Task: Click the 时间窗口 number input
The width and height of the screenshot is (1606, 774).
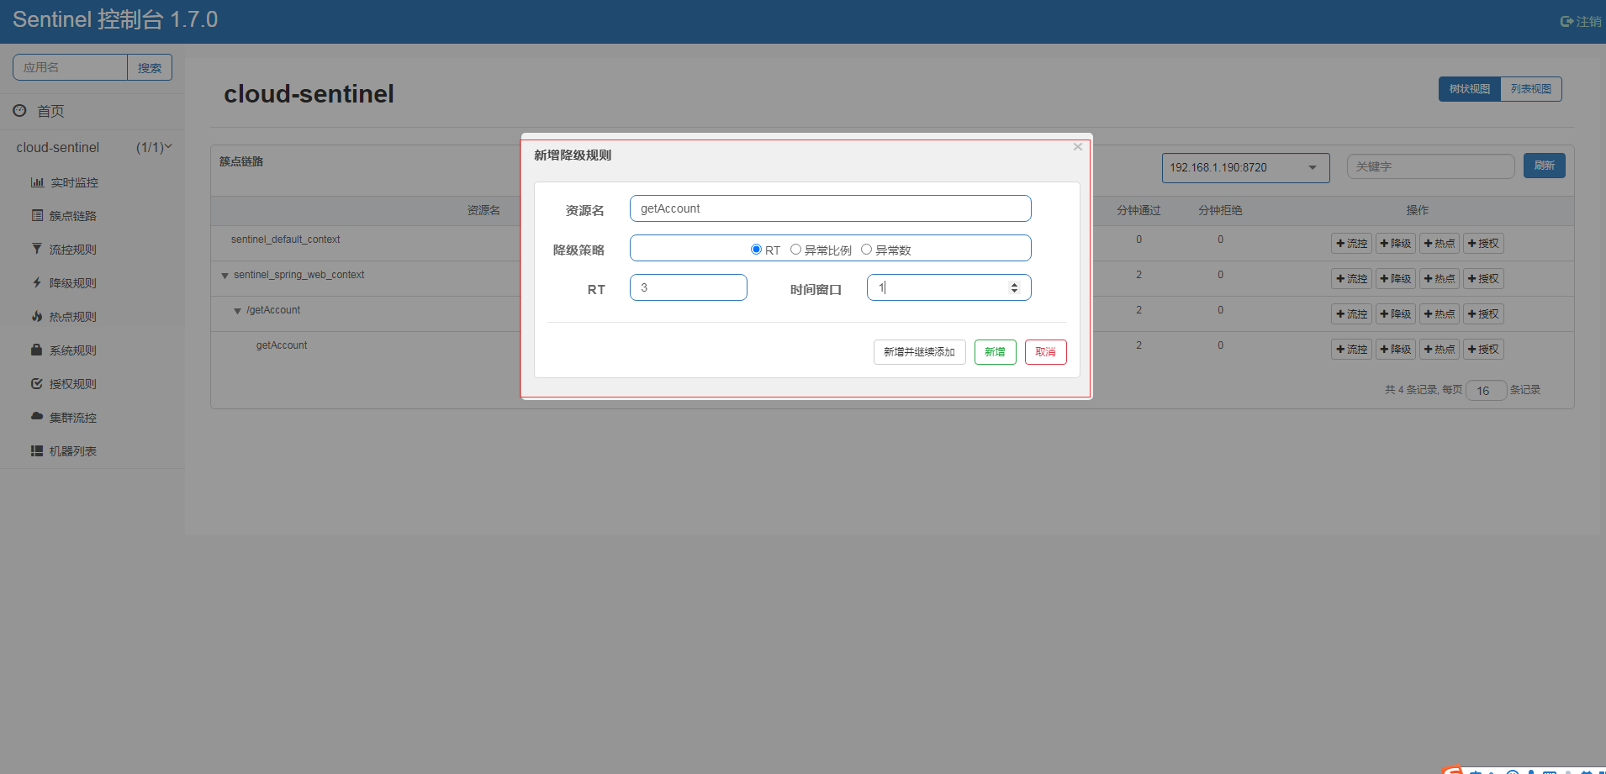Action: coord(948,287)
